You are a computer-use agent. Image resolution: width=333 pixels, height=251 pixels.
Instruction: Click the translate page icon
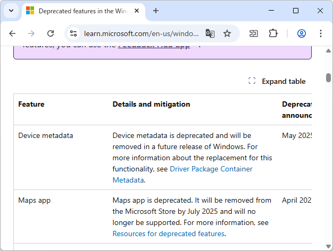click(x=210, y=33)
